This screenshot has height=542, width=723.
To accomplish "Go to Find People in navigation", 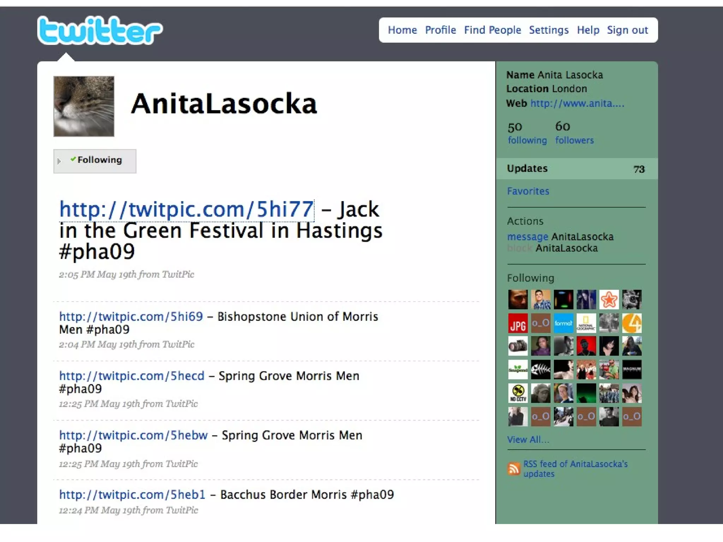I will click(492, 30).
